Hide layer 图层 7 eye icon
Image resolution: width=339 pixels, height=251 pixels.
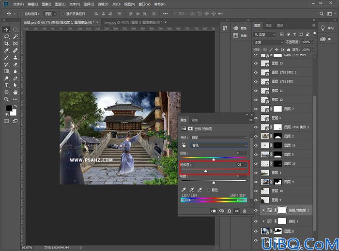(x=256, y=109)
